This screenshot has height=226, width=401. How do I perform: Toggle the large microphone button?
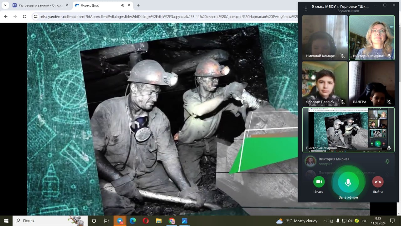pyautogui.click(x=348, y=182)
